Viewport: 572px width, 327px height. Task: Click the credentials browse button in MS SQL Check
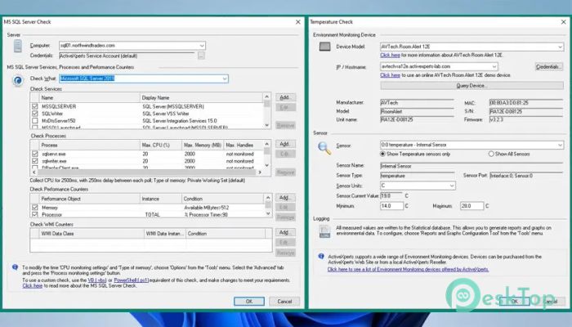tap(201, 56)
